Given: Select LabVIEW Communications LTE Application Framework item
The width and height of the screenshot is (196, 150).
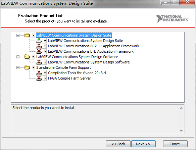Looking at the screenshot, I should point(91,51).
